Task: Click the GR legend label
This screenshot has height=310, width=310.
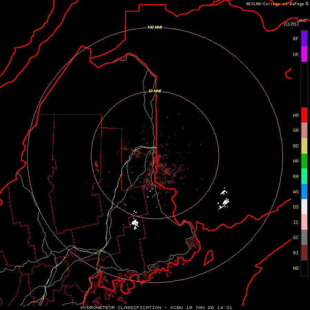Action: tap(296, 131)
